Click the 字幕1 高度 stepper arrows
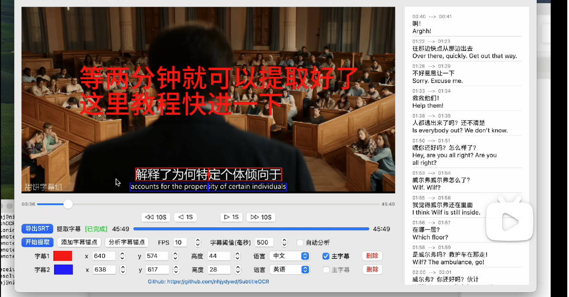 tap(238, 256)
